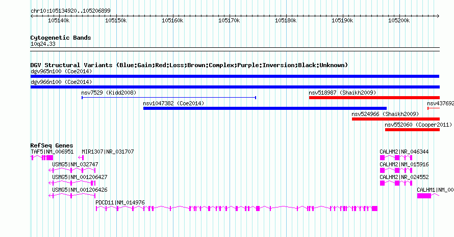Click the MIR1307|NR_031707 label

(108, 152)
